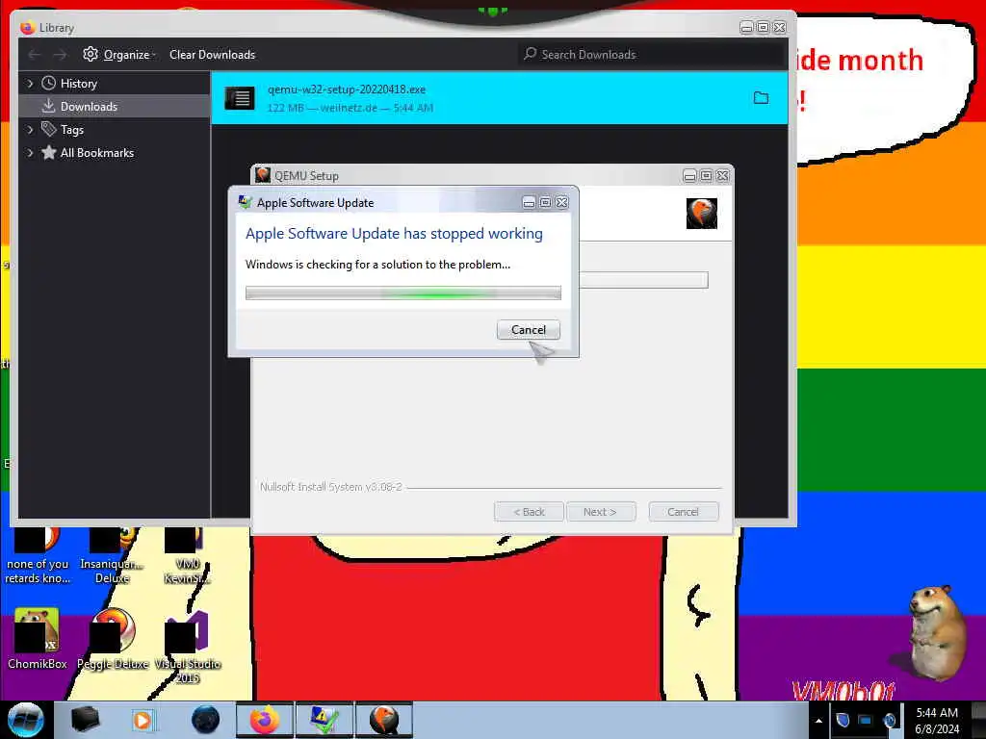Click the All Bookmarks star icon

(48, 152)
